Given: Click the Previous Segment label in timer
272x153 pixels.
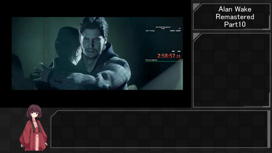Looking at the screenshot, I should pos(151,60).
